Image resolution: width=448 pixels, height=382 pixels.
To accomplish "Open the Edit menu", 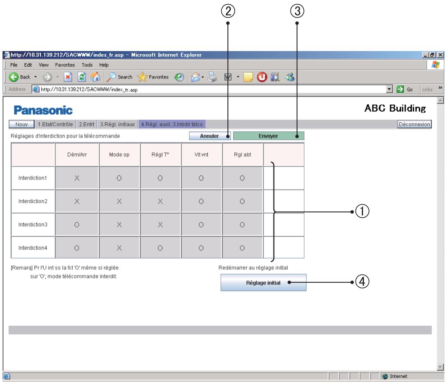I will (28, 65).
